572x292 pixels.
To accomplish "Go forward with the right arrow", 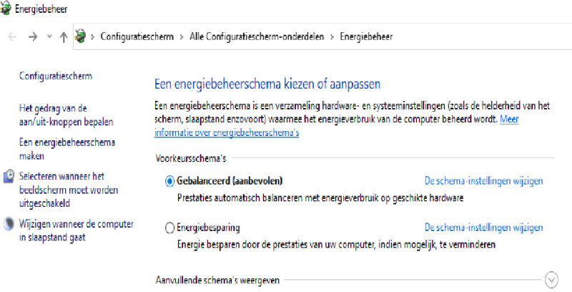I will 31,36.
